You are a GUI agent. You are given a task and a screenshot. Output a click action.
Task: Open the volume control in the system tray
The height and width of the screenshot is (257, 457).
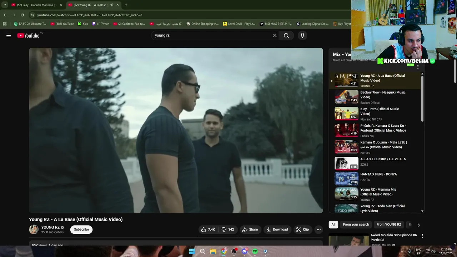coord(433,251)
